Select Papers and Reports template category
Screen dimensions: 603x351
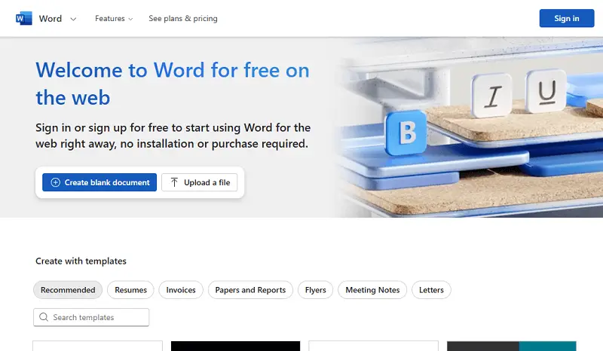click(250, 290)
